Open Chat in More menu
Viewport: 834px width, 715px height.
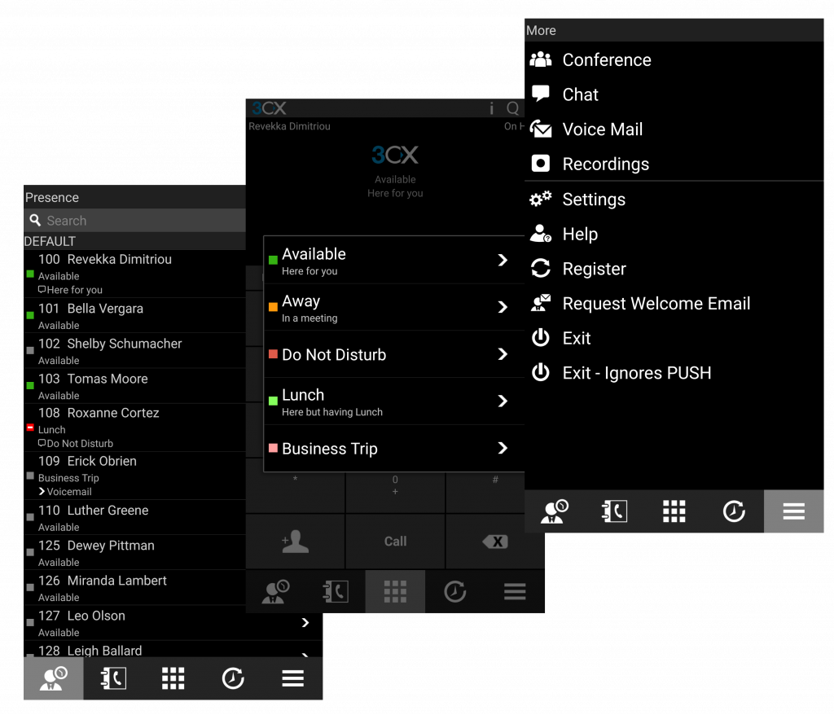click(674, 94)
